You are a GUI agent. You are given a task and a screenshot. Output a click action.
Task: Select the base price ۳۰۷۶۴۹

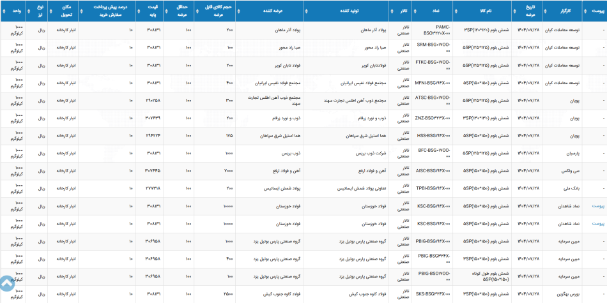(153, 118)
